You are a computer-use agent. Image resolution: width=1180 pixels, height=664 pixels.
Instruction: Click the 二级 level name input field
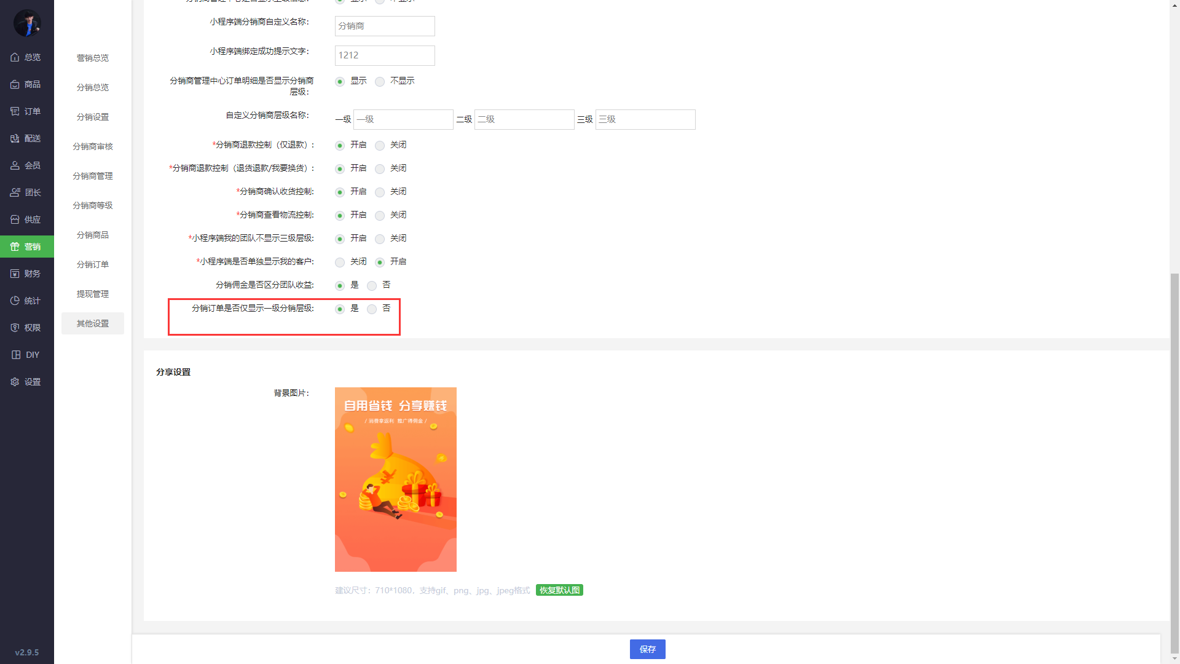tap(524, 119)
